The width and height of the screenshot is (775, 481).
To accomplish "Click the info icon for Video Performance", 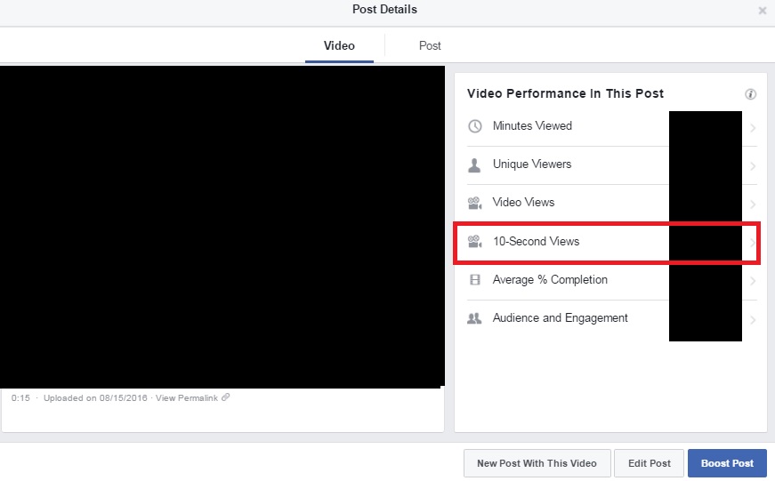I will point(750,94).
